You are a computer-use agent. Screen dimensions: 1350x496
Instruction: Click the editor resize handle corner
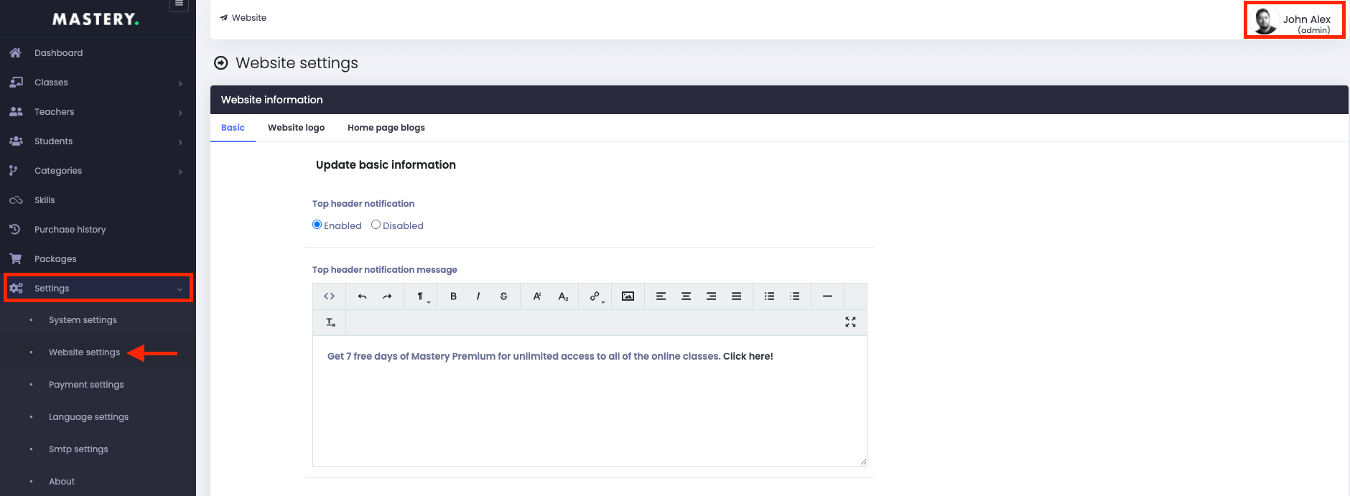(x=863, y=462)
